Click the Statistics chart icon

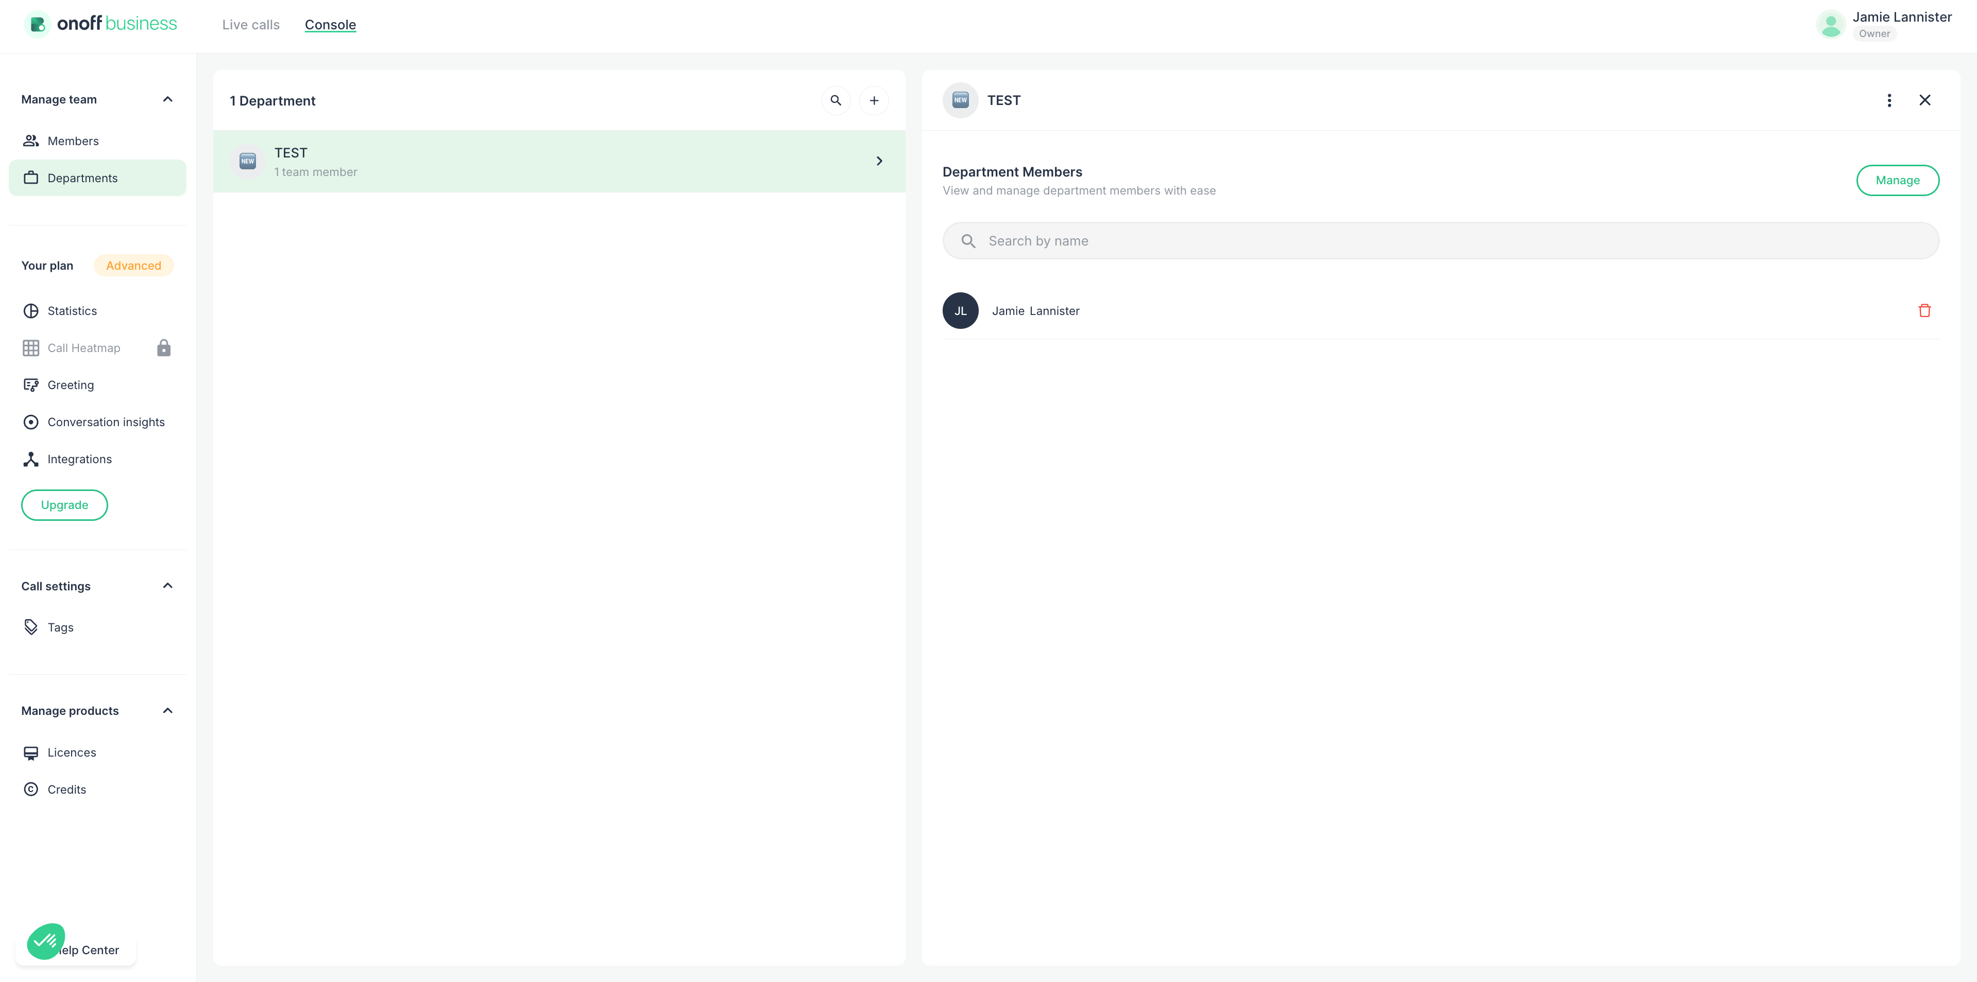[x=31, y=310]
